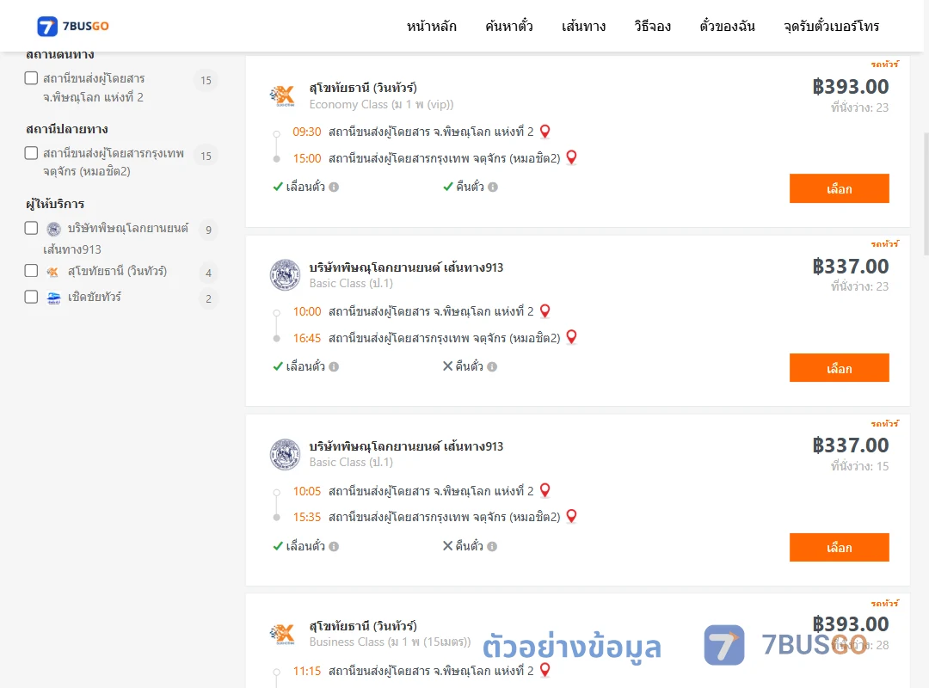929x688 pixels.
Task: Select the 09:30 trip with เลือก button
Action: coord(839,188)
